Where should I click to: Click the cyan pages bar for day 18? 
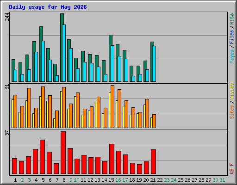coord(133,79)
